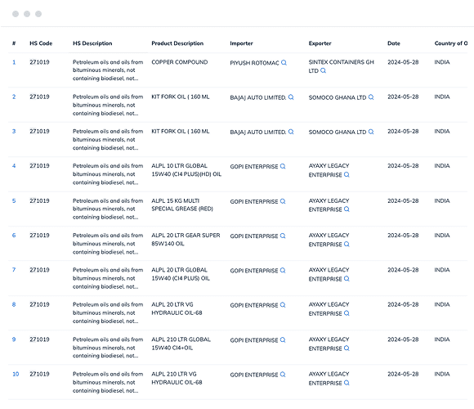Viewport: 474px width, 409px height.
Task: Click the Country of Origin column header
Action: point(451,43)
